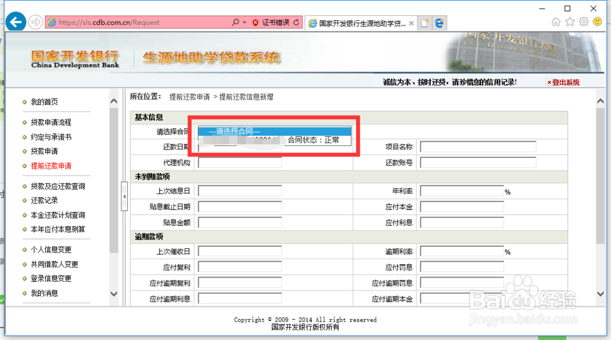
Task: Open 我的首页 in sidebar
Action: 45,102
